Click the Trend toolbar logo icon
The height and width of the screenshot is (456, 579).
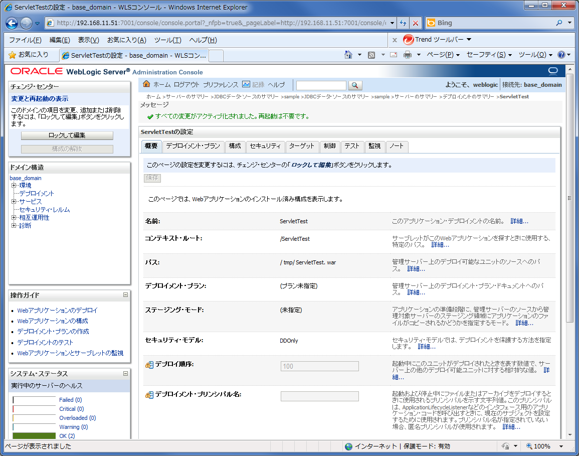(408, 39)
